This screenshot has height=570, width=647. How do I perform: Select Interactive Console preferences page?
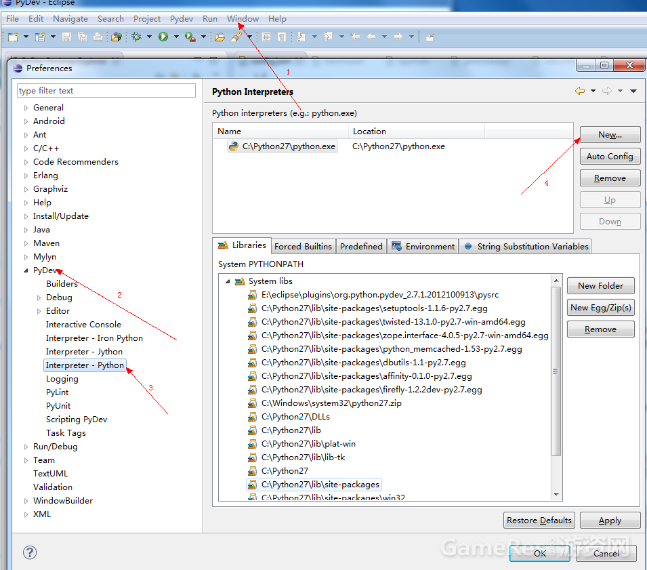[x=84, y=325]
